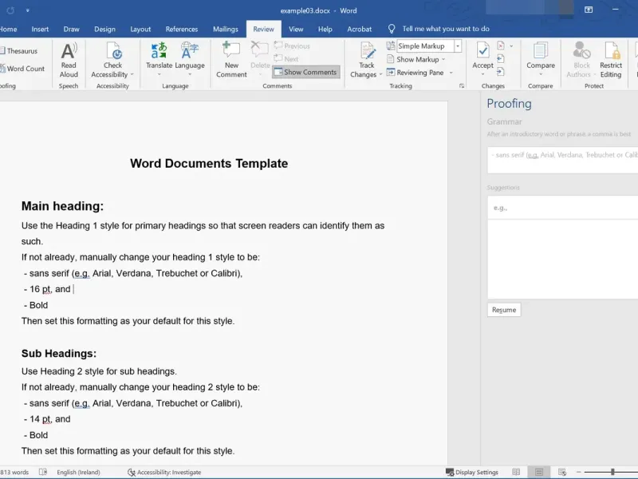Click the 'Sub Headings:' heading
This screenshot has height=479, width=638.
[58, 353]
